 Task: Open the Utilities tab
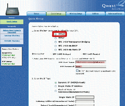[95, 14]
